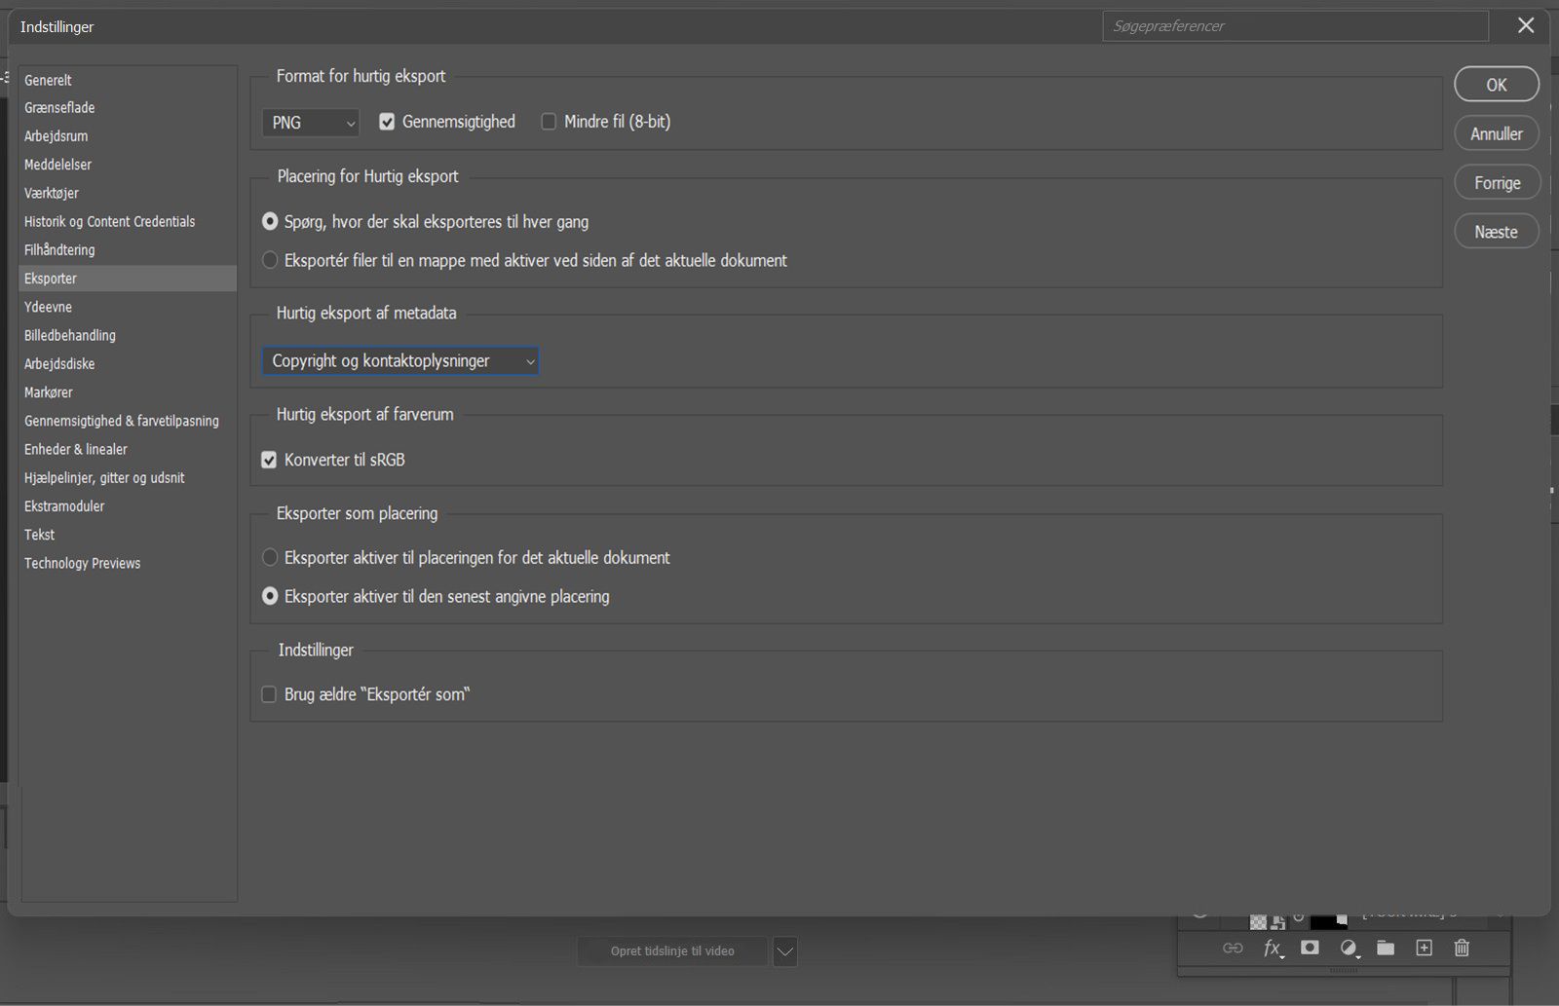Open the Copyright og kontaktoplysninger dropdown
This screenshot has height=1006, width=1559.
pos(400,361)
